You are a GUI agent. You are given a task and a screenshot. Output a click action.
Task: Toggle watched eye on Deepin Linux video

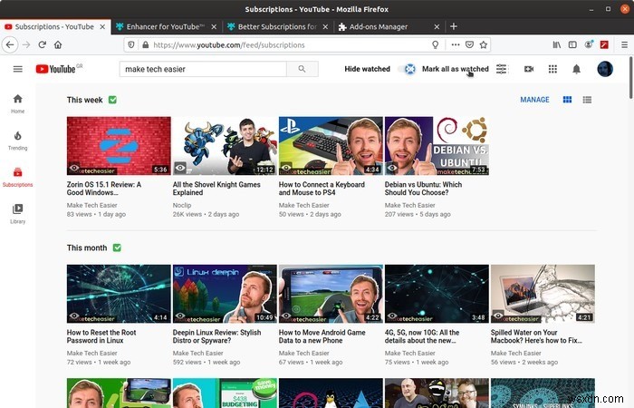tap(180, 316)
